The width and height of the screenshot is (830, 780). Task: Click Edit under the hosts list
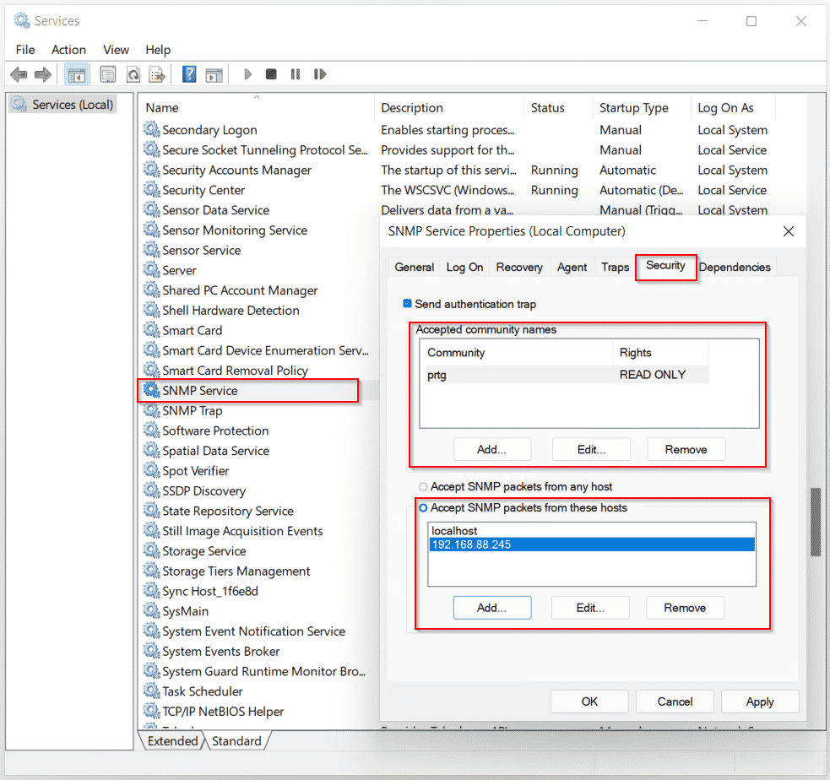click(x=590, y=608)
